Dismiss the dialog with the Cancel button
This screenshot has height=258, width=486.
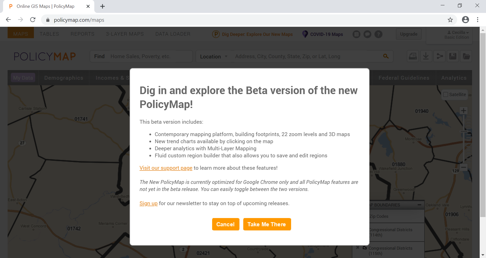(225, 224)
